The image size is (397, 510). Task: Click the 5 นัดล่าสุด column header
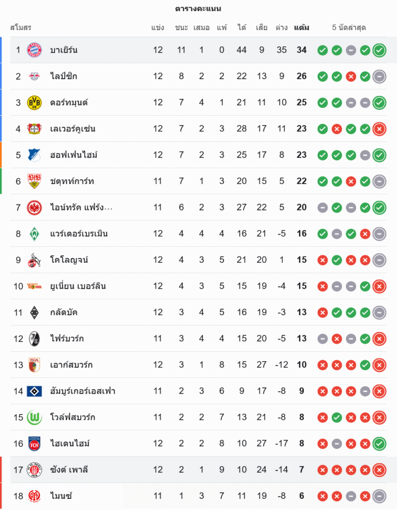(349, 28)
